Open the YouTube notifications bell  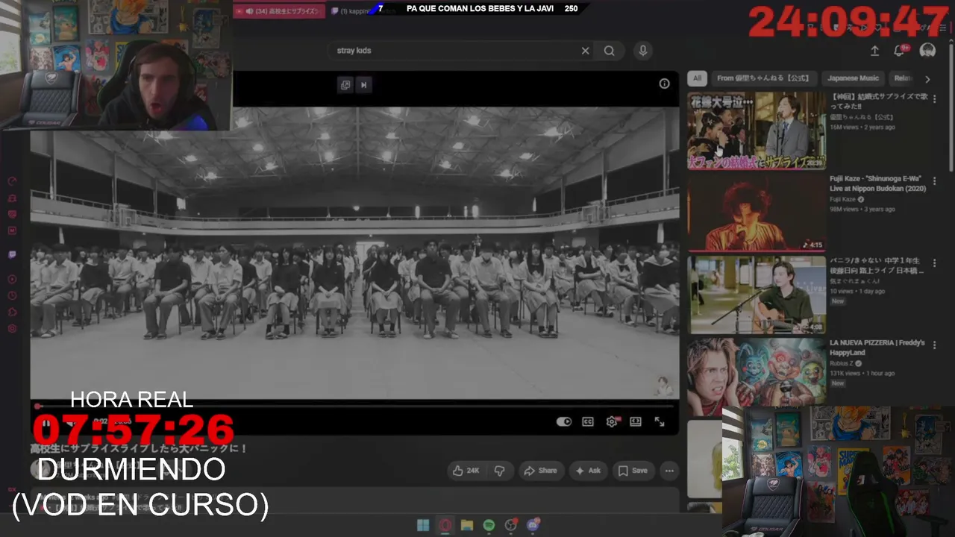click(899, 51)
